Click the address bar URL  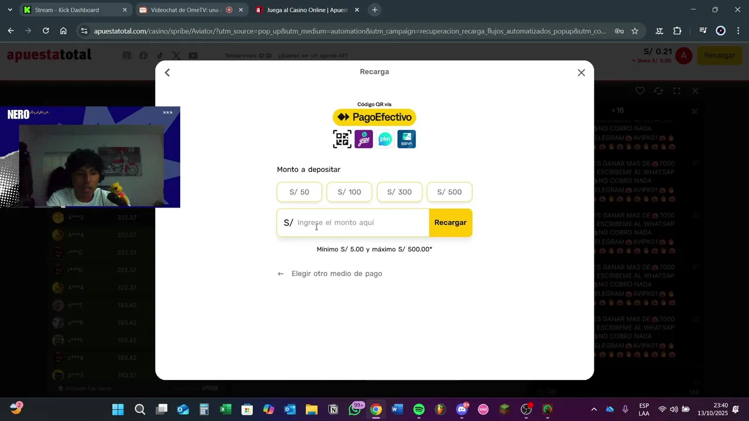[350, 31]
